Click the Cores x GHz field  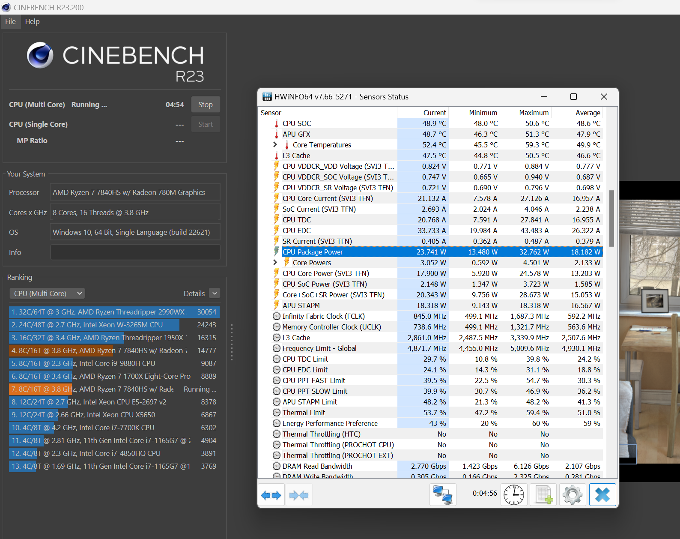(x=135, y=213)
